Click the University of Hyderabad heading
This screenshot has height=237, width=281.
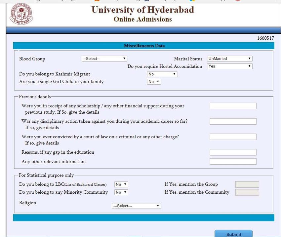coord(143,10)
